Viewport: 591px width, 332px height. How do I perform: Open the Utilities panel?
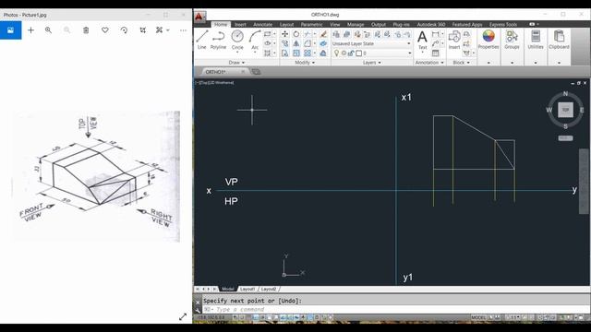tap(536, 40)
